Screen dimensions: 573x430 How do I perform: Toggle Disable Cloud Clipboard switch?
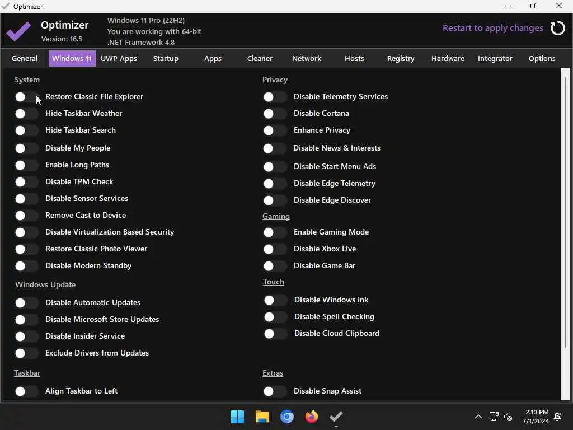point(275,334)
